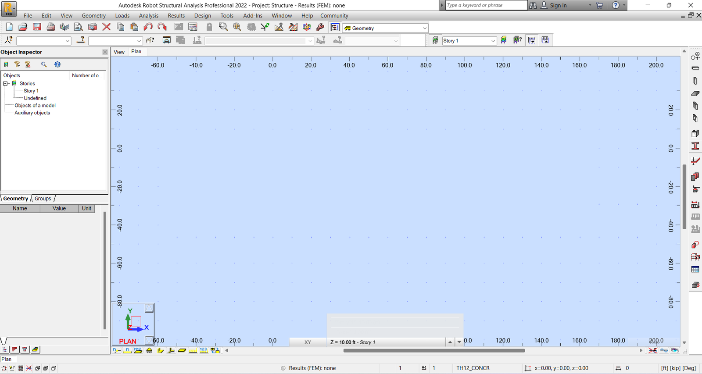Image resolution: width=702 pixels, height=374 pixels.
Task: Open the Results menu
Action: point(176,15)
